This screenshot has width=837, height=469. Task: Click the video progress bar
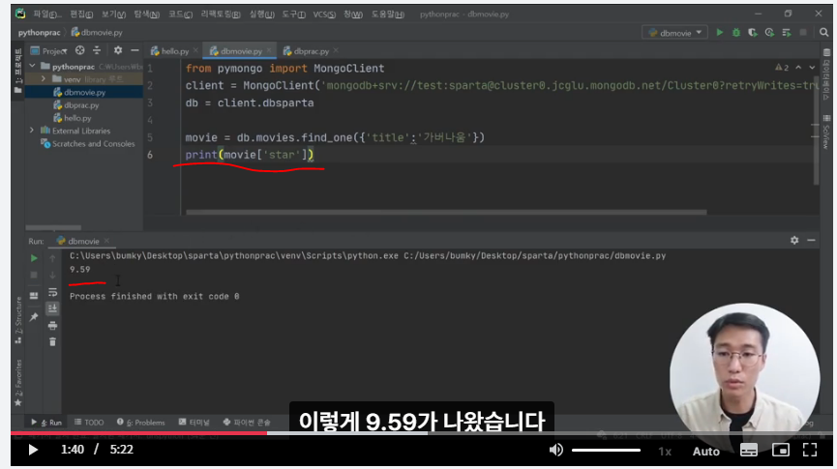[422, 432]
